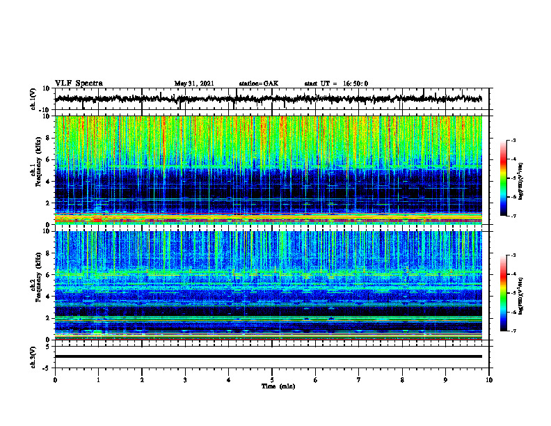Screen dimensions: 551x426
Task: Click the "Time (min)" axis label
Action: (278, 386)
